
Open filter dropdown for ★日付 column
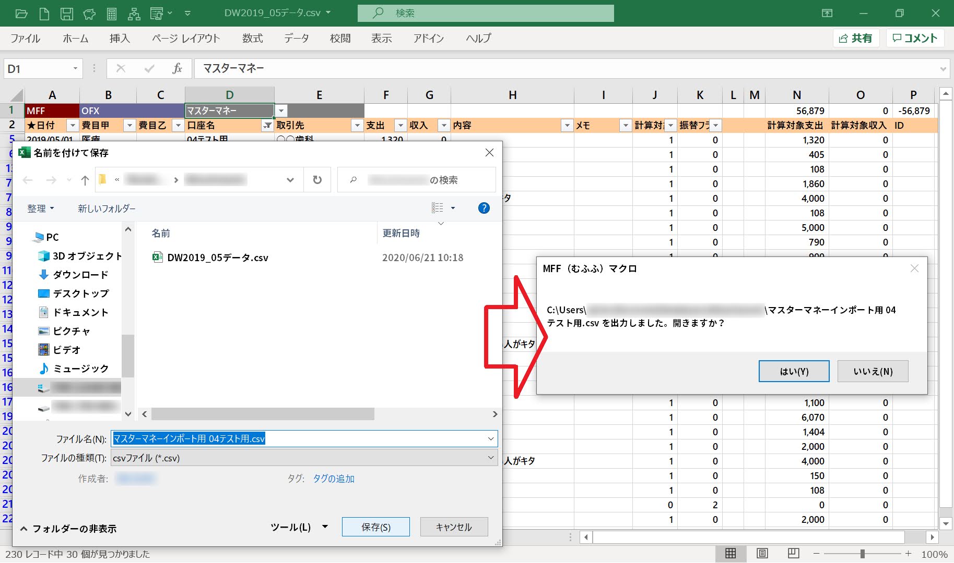click(72, 126)
